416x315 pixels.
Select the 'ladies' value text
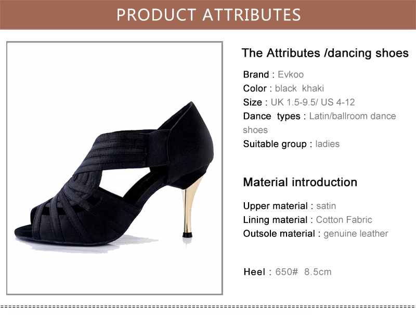(328, 144)
